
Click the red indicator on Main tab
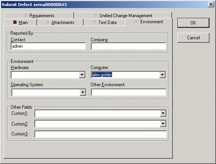[15, 22]
